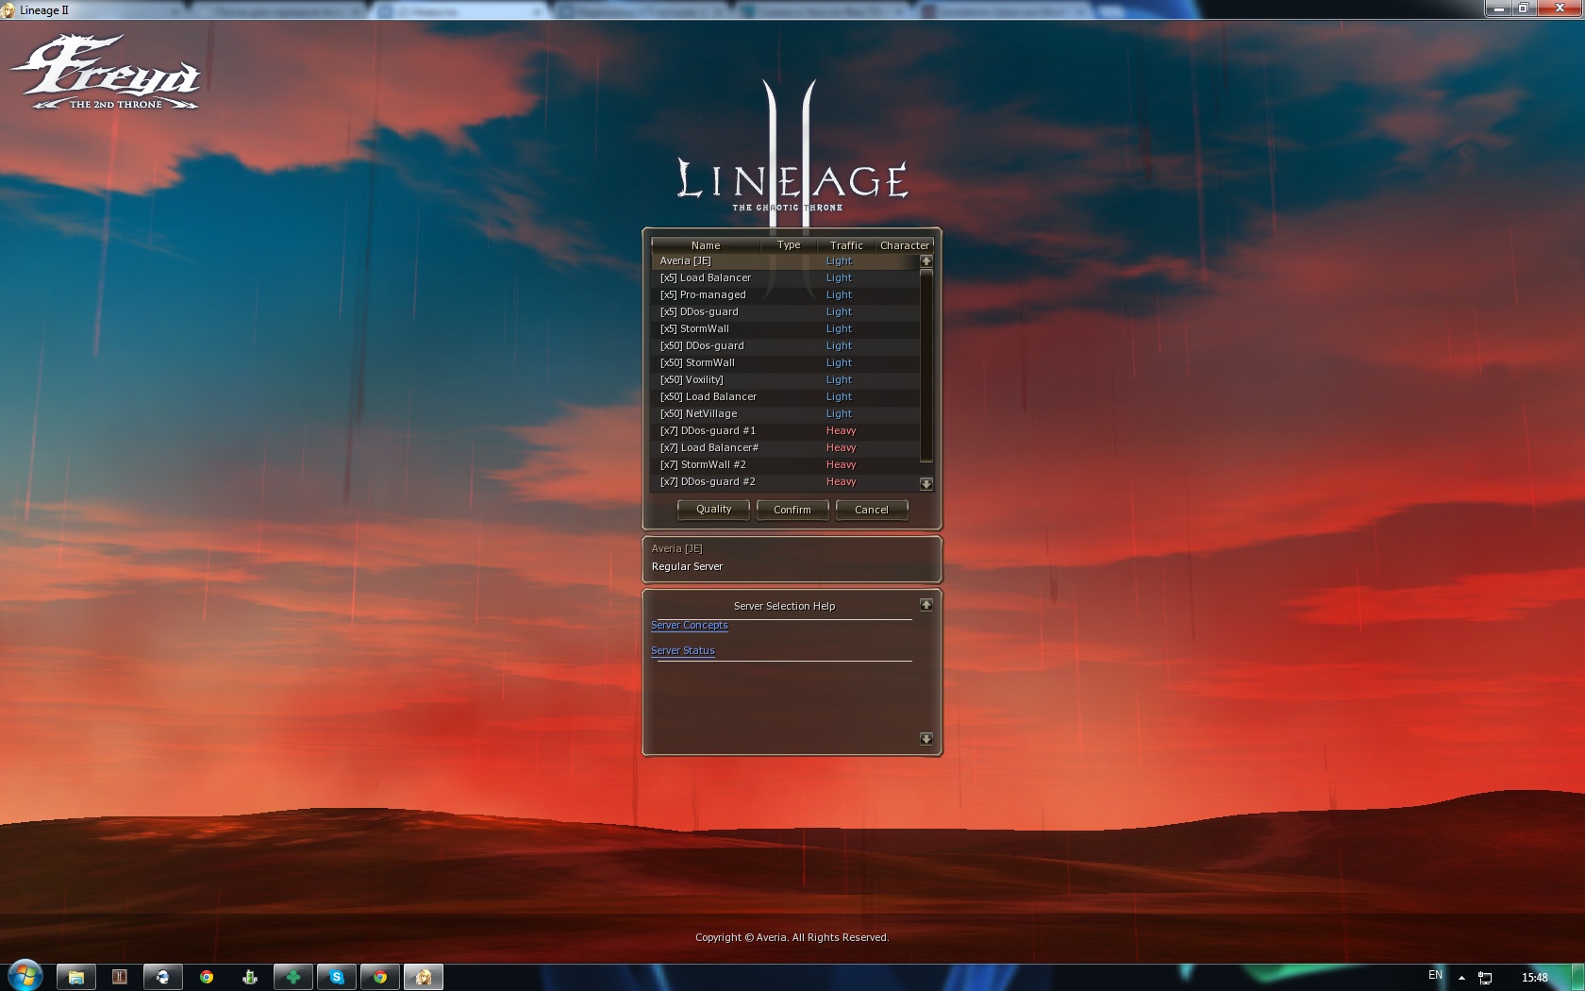Select the Averia [JE] server row
This screenshot has width=1585, height=991.
pyautogui.click(x=785, y=261)
